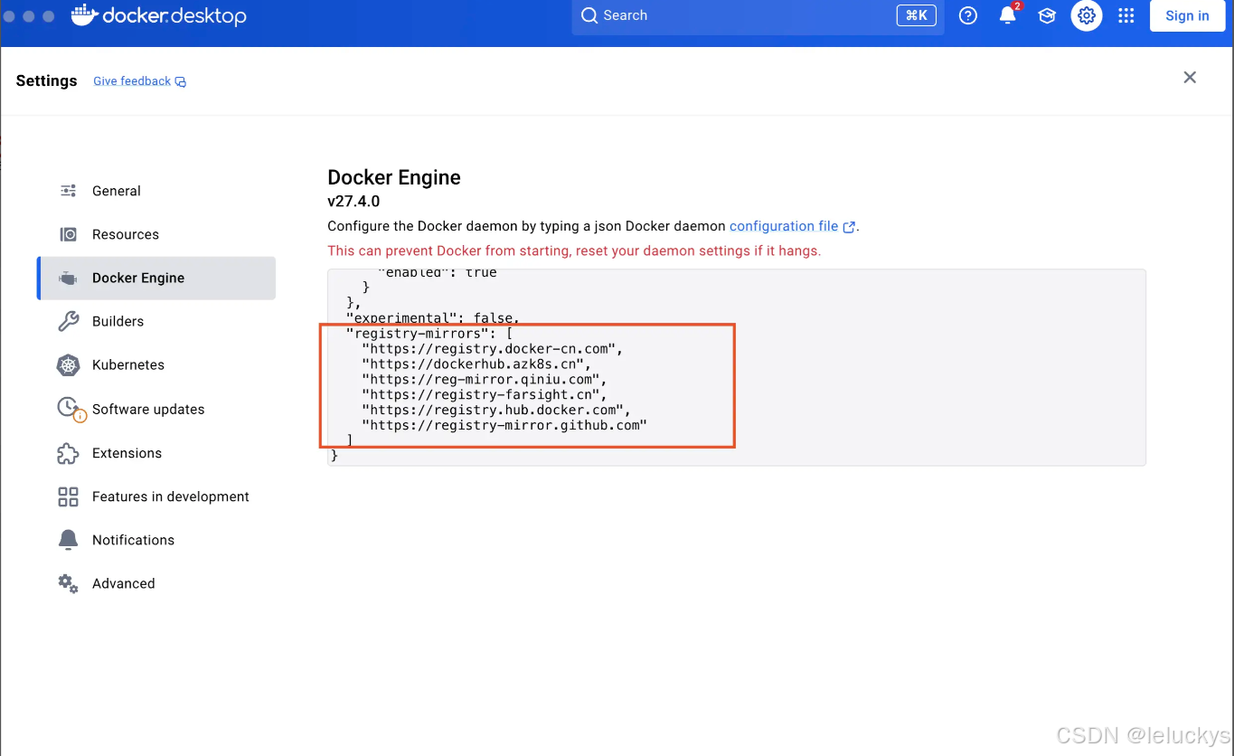Click the General sliders icon

[68, 191]
